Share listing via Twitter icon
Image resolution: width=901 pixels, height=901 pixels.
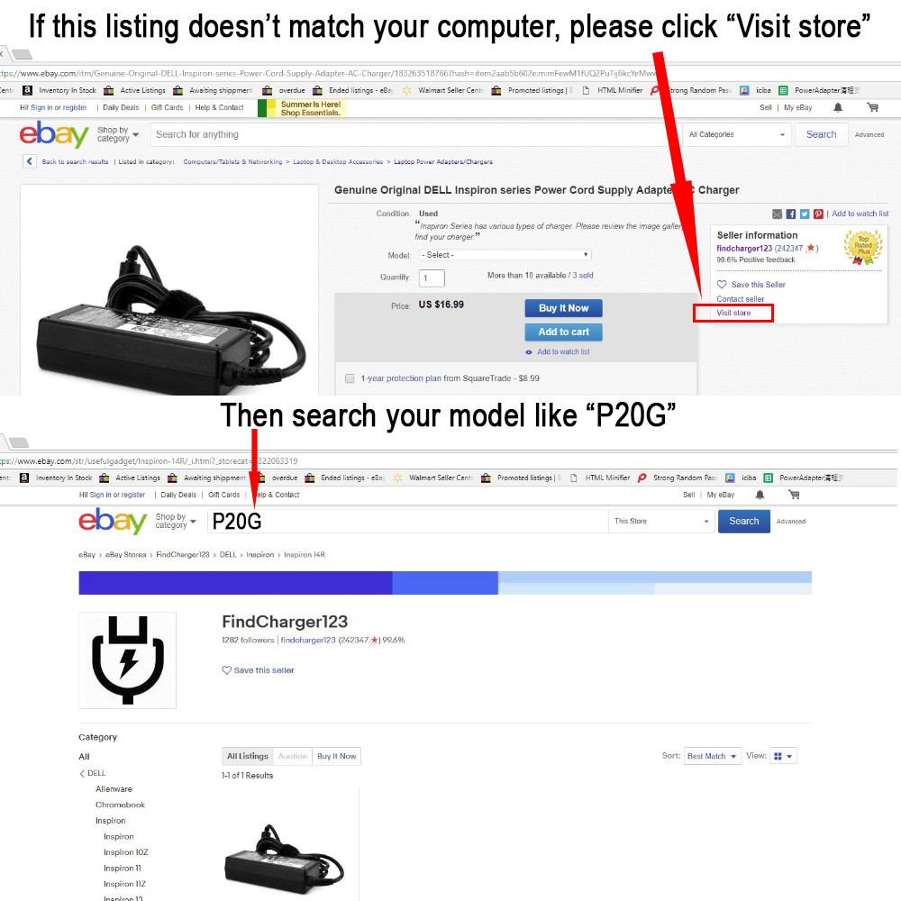tap(805, 214)
